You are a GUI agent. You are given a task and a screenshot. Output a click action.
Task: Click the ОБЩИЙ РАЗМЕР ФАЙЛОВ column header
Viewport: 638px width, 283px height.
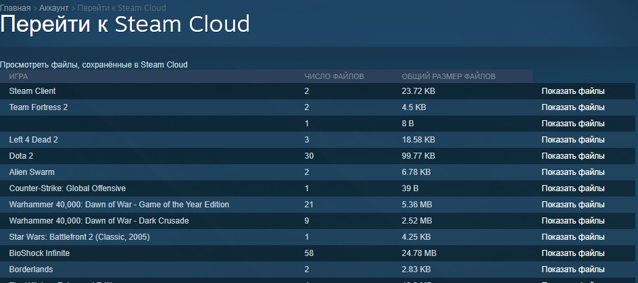click(x=449, y=76)
